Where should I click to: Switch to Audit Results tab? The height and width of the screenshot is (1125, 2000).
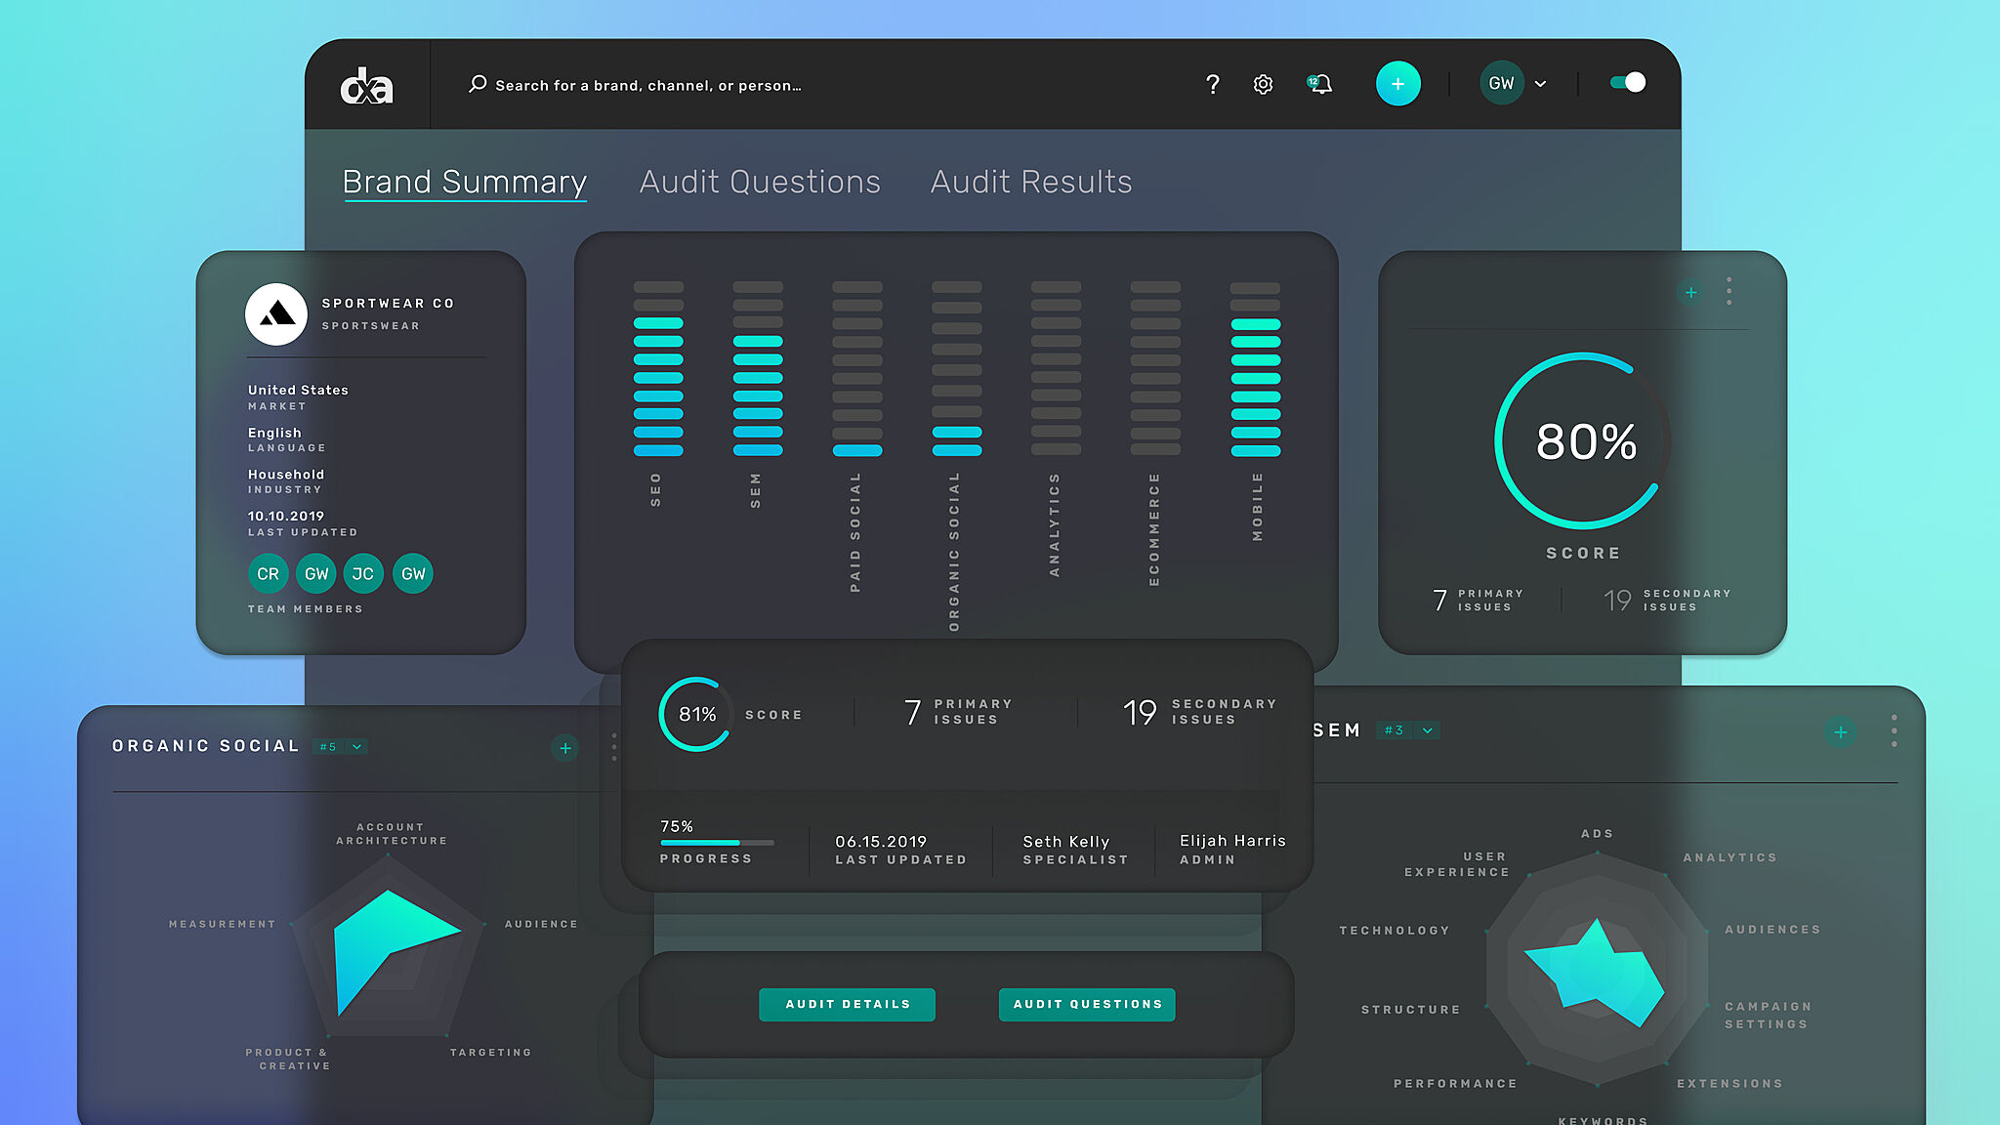coord(1031,183)
